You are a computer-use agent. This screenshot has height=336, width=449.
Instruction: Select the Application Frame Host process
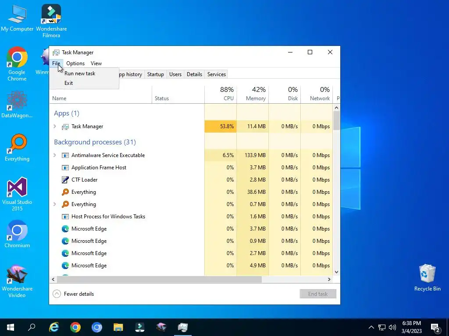point(191,168)
